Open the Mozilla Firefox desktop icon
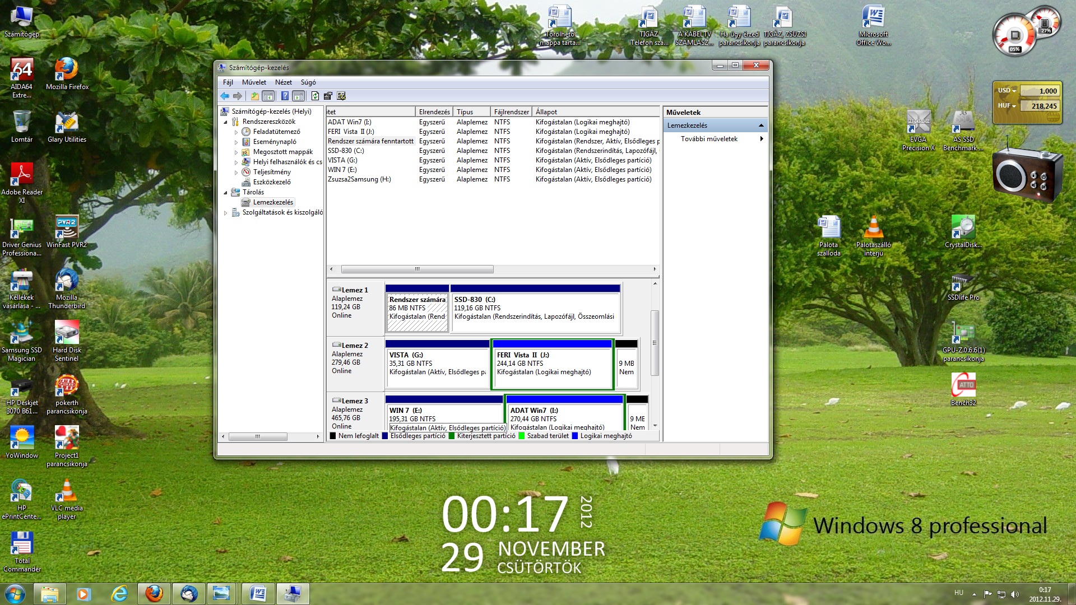 coord(67,74)
